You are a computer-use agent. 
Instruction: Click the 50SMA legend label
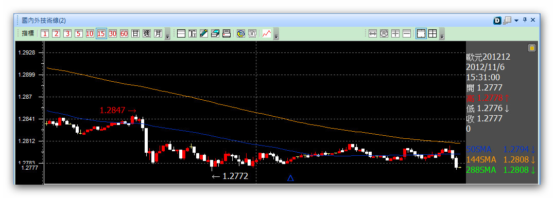[x=479, y=149]
